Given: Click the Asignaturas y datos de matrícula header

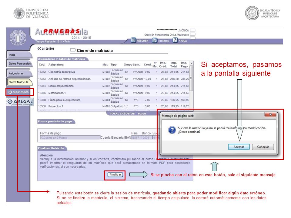Looking at the screenshot, I should point(62,59).
